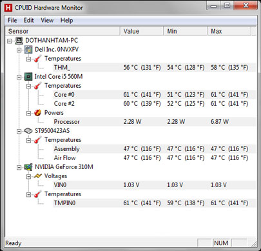Click THM_ max value 58 °C (135 °F)

pyautogui.click(x=229, y=68)
